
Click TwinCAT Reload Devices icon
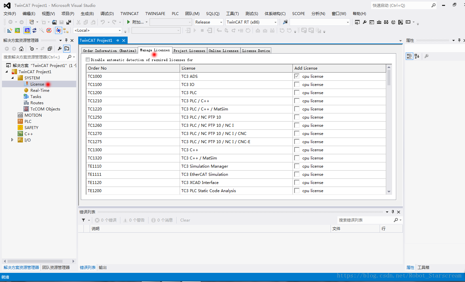click(x=34, y=30)
